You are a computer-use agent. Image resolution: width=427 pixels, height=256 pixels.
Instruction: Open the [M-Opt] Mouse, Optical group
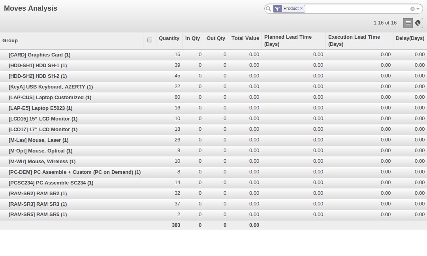coord(40,151)
